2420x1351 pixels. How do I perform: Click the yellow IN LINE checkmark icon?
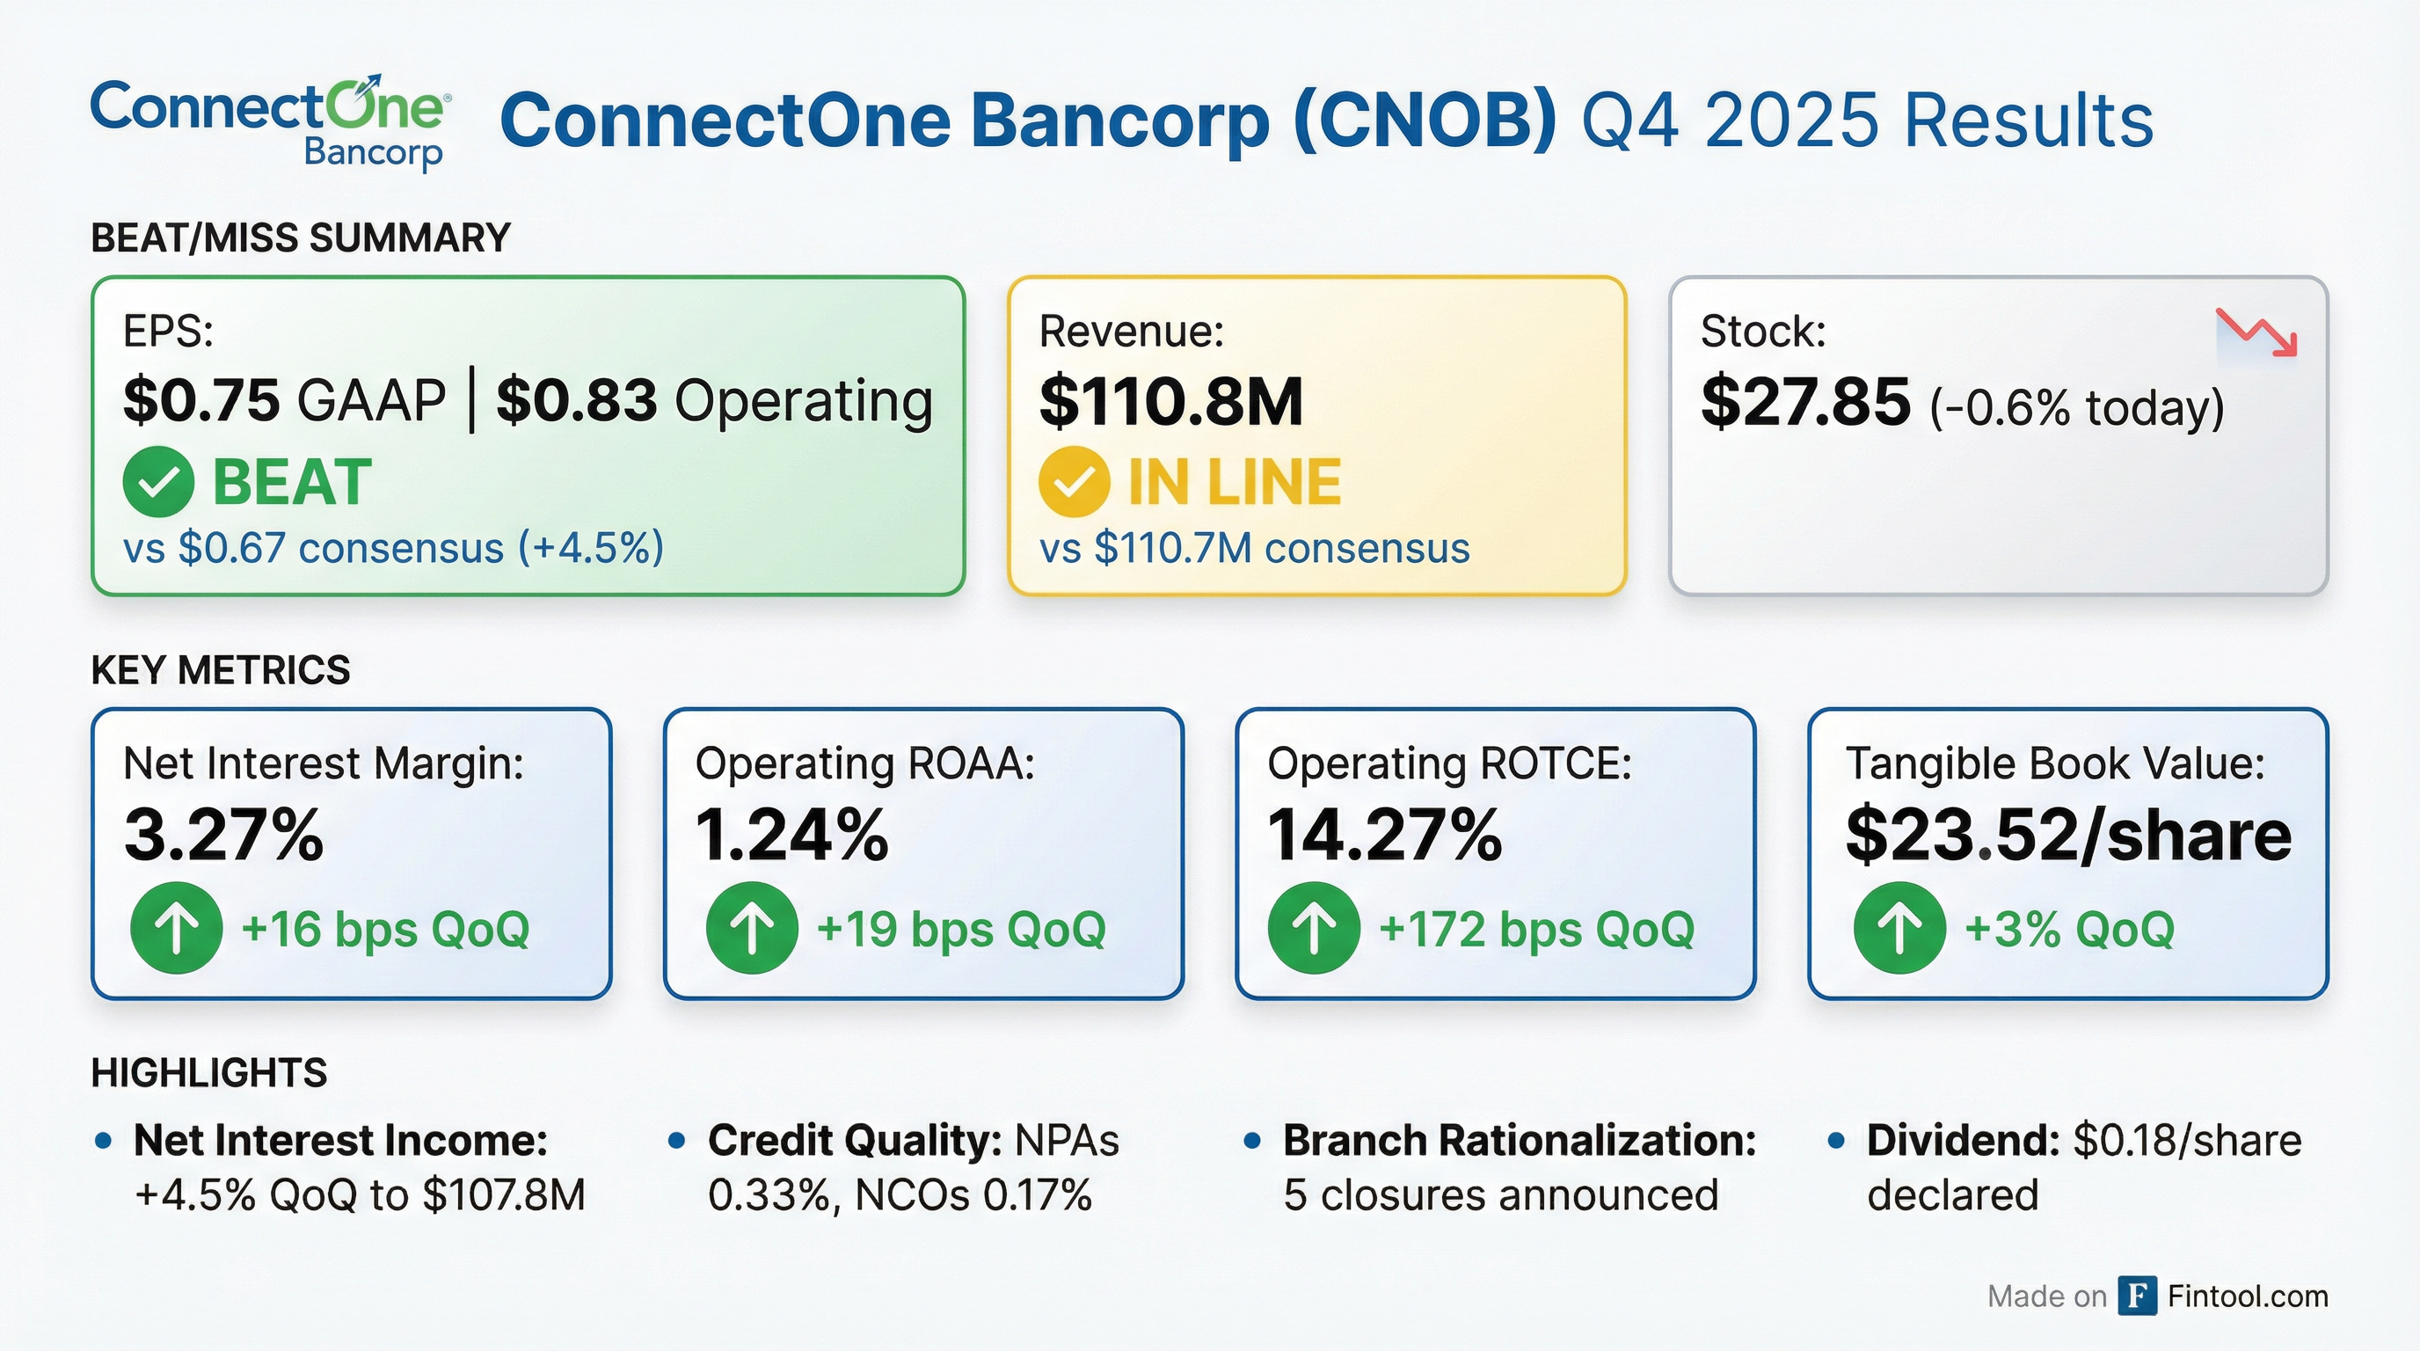1074,482
